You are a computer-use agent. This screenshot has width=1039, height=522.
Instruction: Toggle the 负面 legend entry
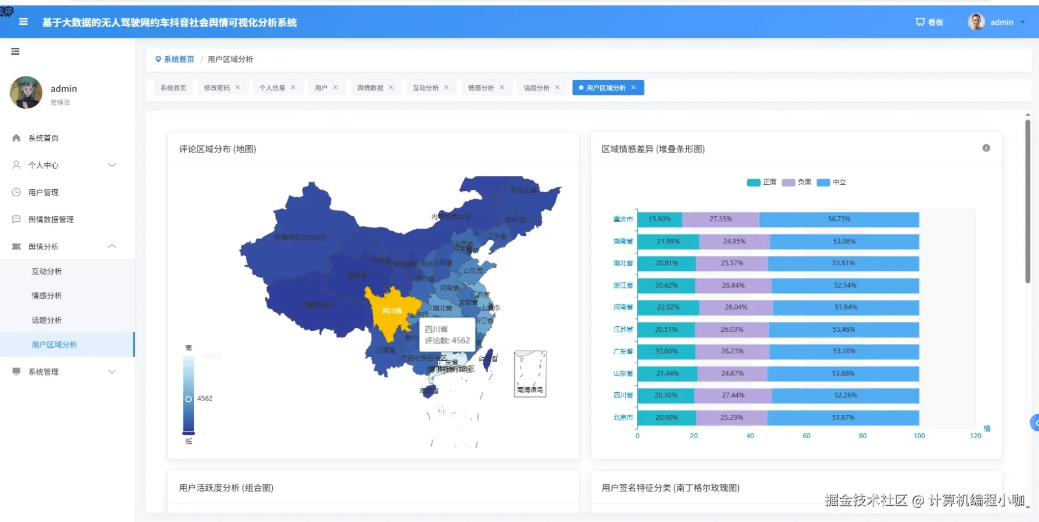798,182
